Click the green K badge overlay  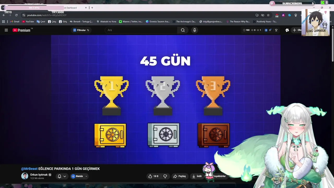324,3
